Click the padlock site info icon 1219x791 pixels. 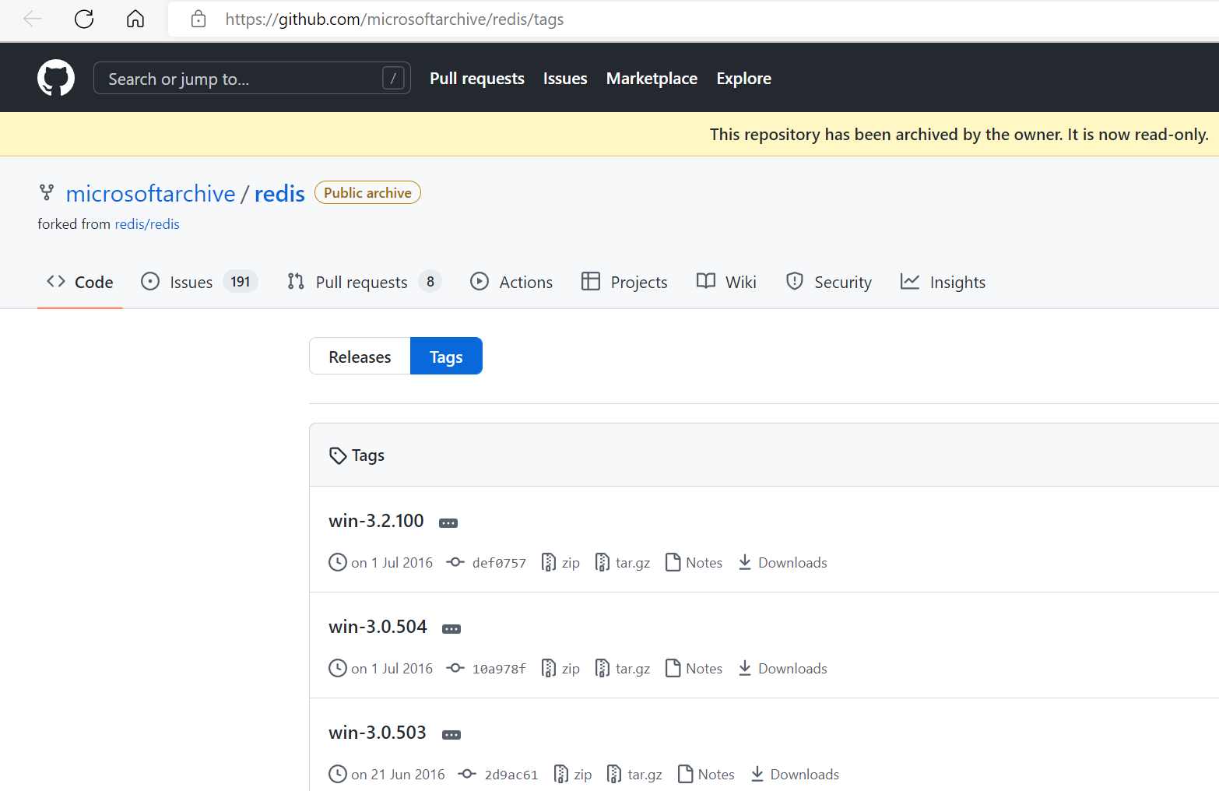[198, 19]
